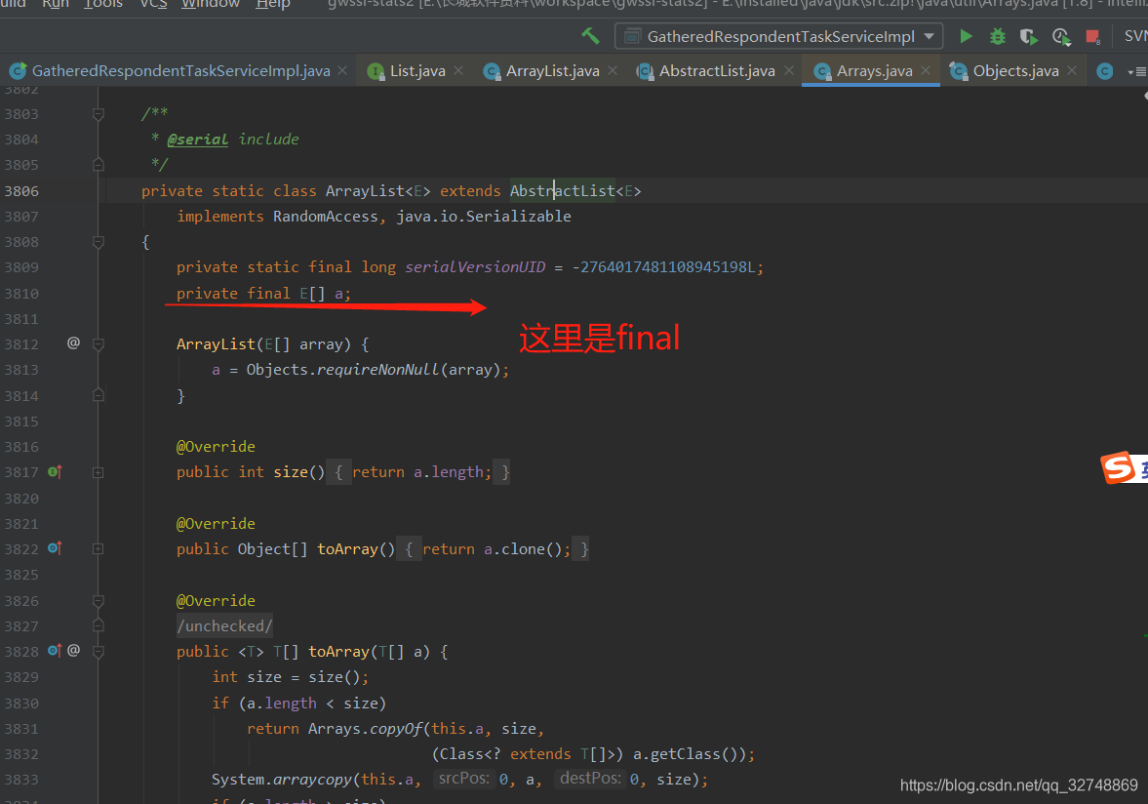Run with coverage shield icon
This screenshot has width=1148, height=804.
tap(1029, 36)
